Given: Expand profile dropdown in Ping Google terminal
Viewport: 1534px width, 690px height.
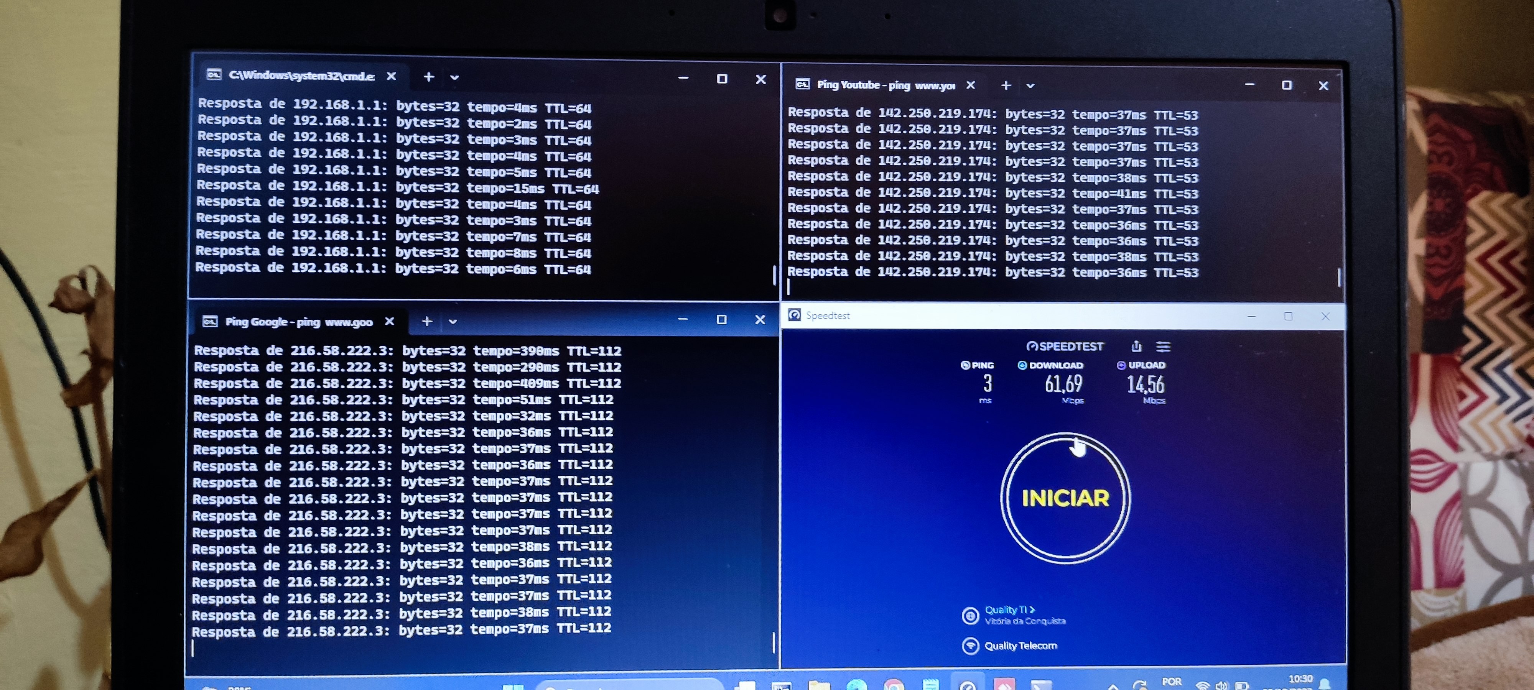Looking at the screenshot, I should [453, 322].
